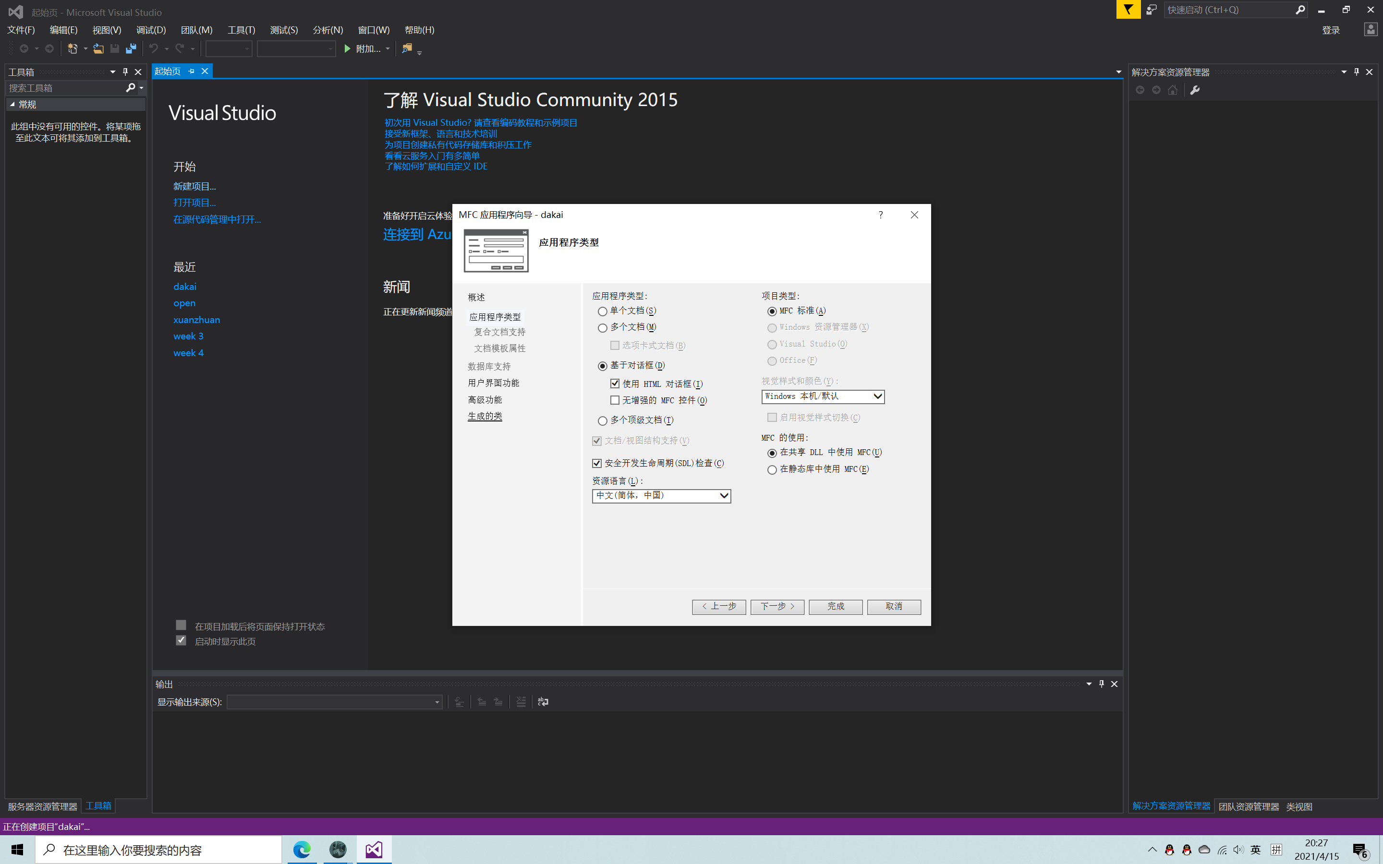Click the yellow notification filter flag icon
Screen dimensions: 1383x864
point(1128,10)
